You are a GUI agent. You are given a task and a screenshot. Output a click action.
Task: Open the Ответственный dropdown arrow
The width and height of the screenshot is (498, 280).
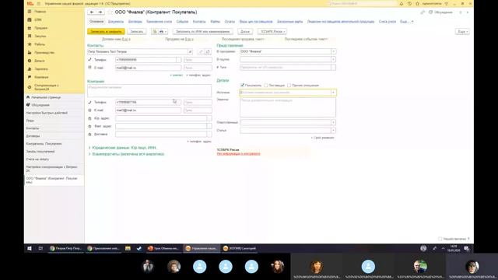334,122
